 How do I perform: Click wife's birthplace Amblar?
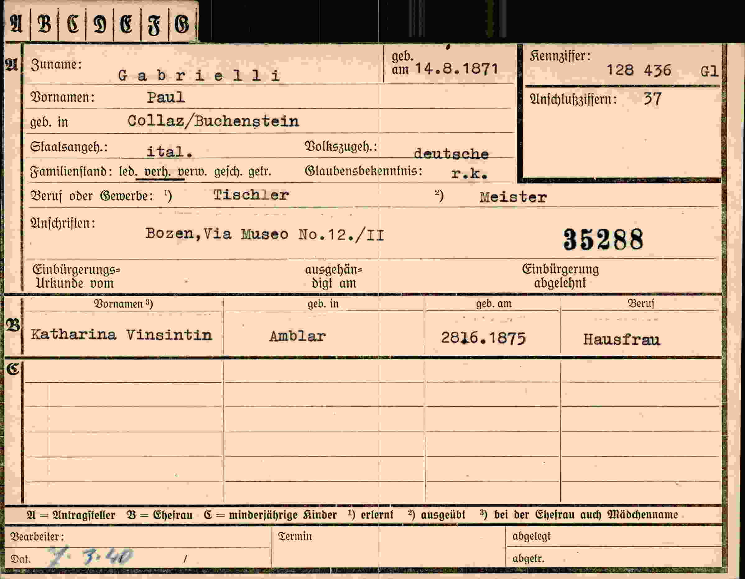pos(298,337)
